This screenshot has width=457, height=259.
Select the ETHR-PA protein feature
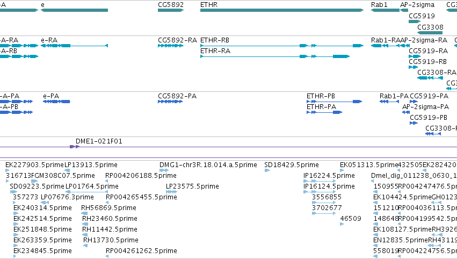324,112
